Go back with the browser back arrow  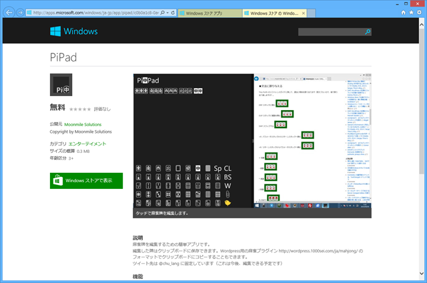click(9, 13)
